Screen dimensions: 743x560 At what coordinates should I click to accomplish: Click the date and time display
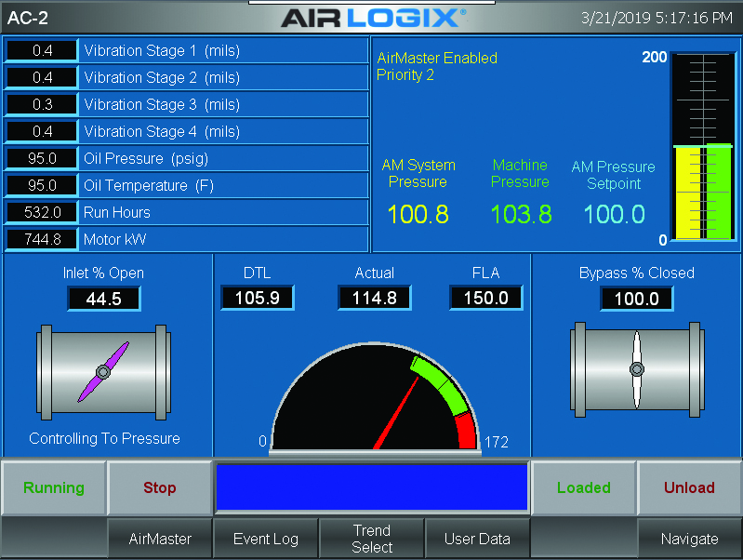pos(657,18)
